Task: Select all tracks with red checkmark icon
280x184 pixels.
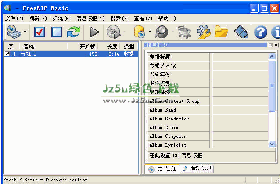Action: [39, 32]
